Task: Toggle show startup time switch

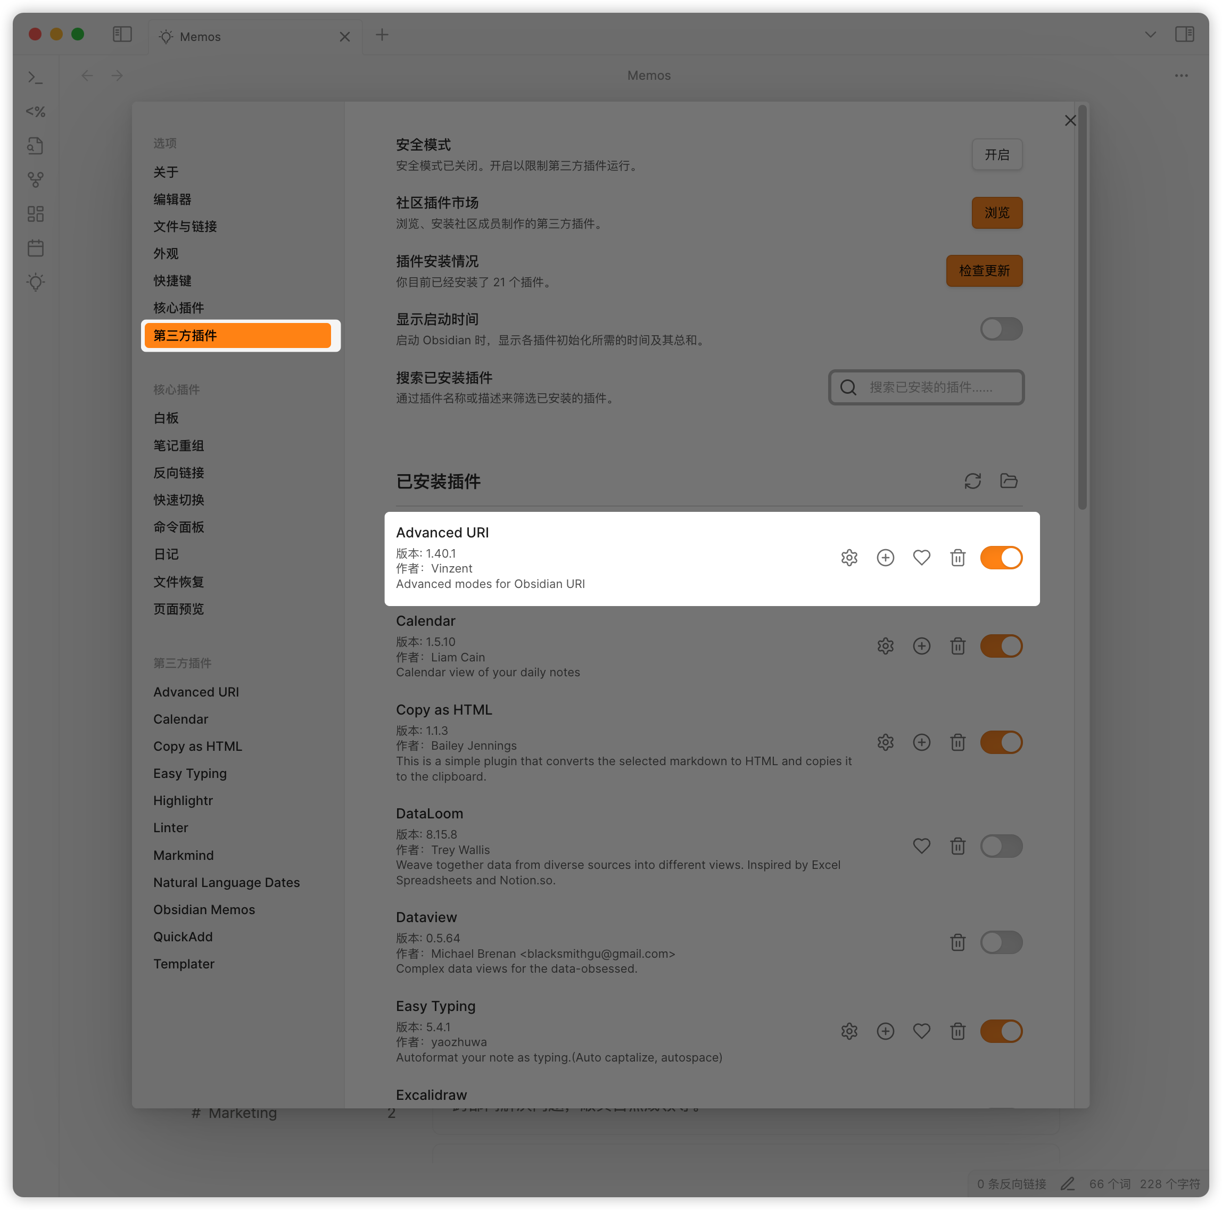Action: (x=1001, y=329)
